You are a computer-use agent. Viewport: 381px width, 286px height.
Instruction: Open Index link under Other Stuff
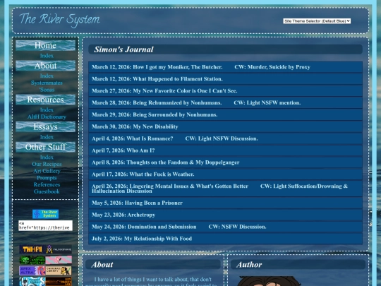click(x=47, y=157)
